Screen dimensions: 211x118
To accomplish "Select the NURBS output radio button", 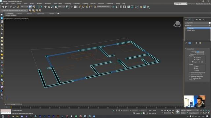I will 194,70.
